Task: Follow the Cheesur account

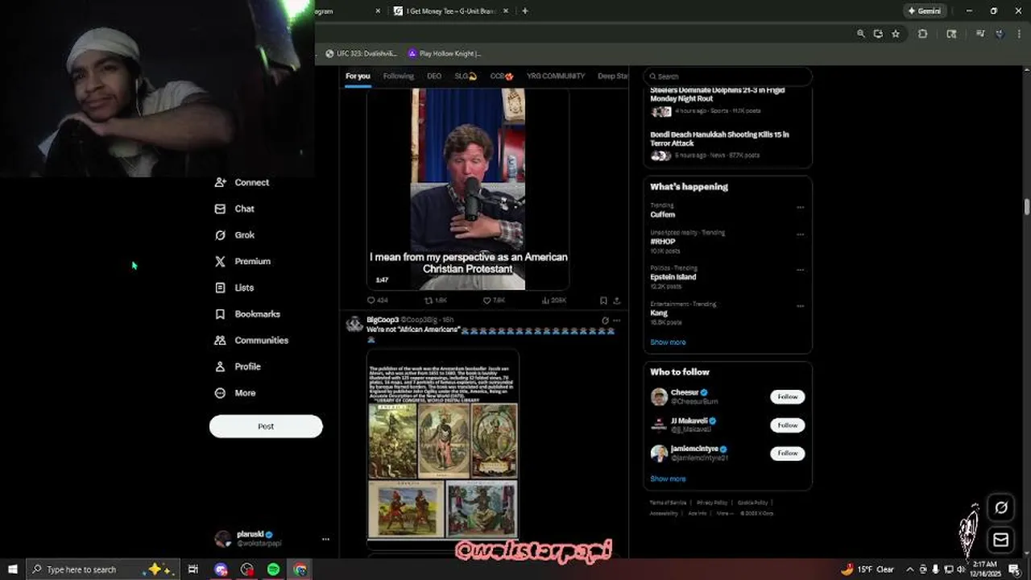Action: click(x=788, y=396)
